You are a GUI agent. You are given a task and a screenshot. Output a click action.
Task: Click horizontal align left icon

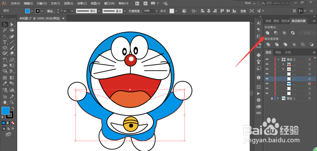pyautogui.click(x=203, y=11)
